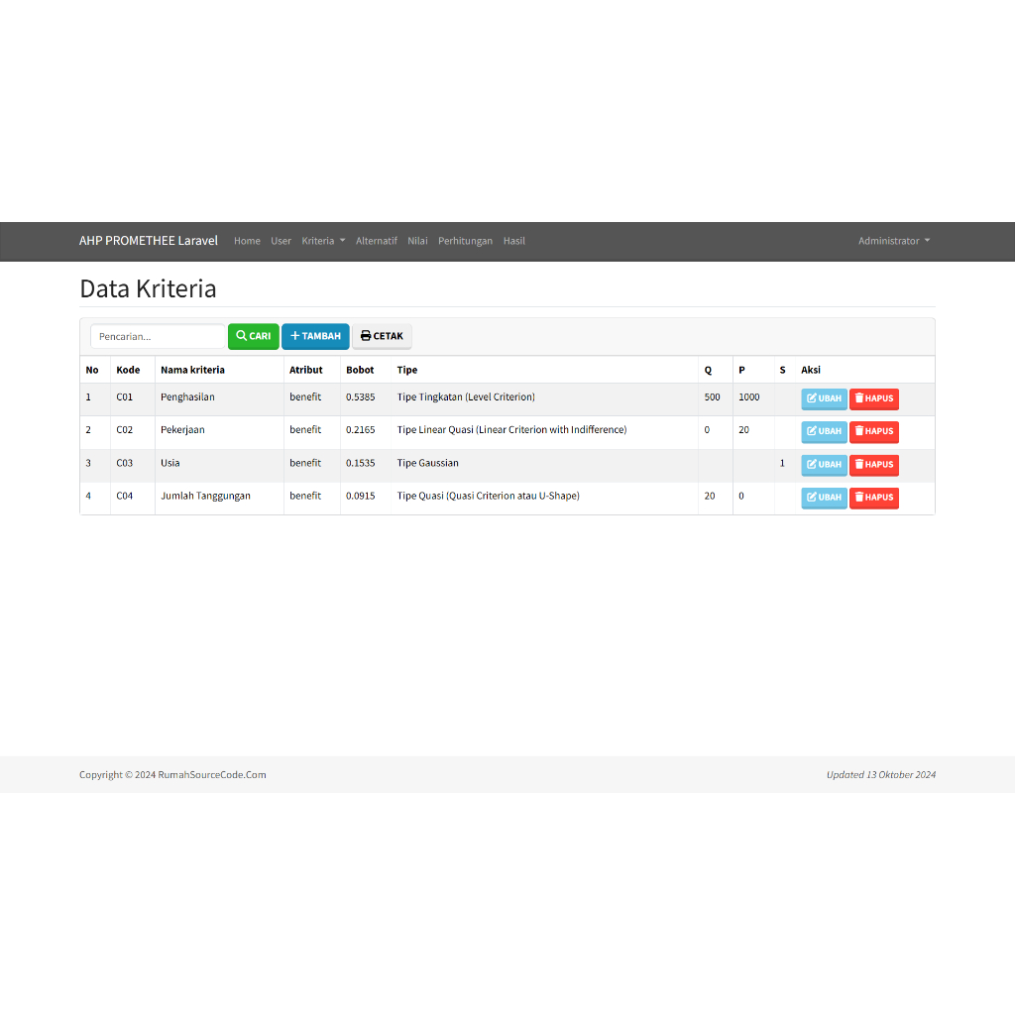
Task: Click the TAMBAH add button
Action: (x=315, y=336)
